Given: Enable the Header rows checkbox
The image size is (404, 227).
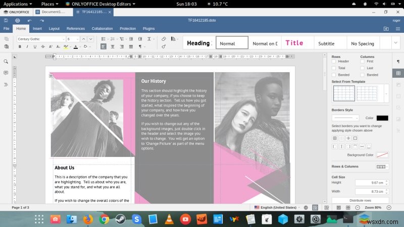Looking at the screenshot, I should pos(334,61).
